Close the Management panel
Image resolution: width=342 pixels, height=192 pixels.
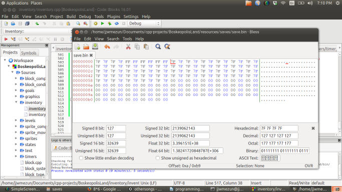click(x=47, y=45)
